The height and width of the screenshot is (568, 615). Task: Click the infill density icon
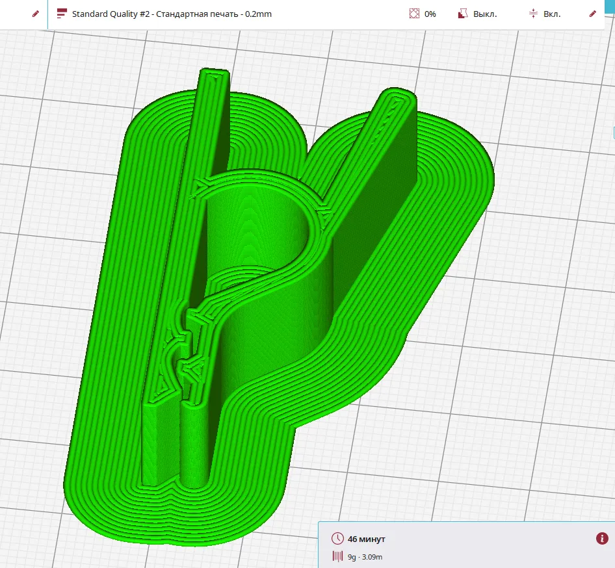pyautogui.click(x=414, y=14)
